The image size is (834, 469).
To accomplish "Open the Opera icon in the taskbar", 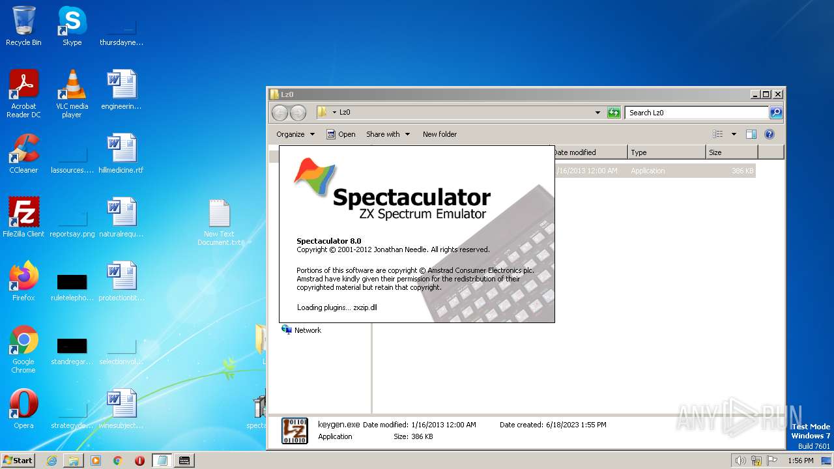I will tap(139, 461).
